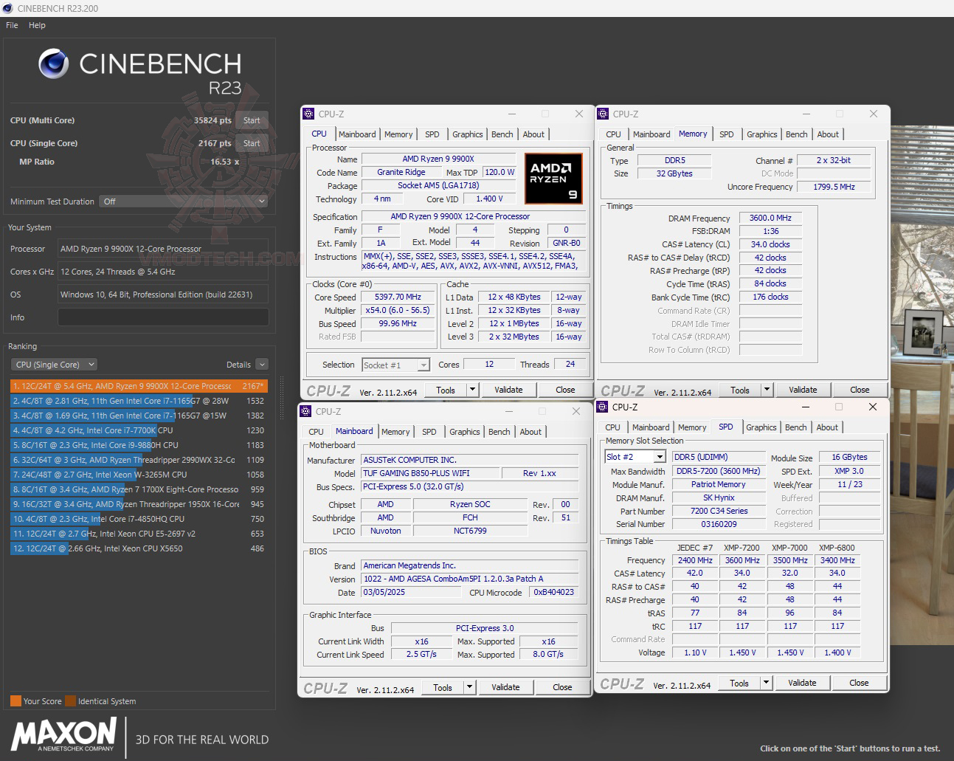Open the File menu
The width and height of the screenshot is (954, 761).
point(11,24)
